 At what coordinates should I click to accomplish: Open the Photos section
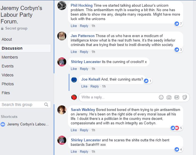pos(8,84)
